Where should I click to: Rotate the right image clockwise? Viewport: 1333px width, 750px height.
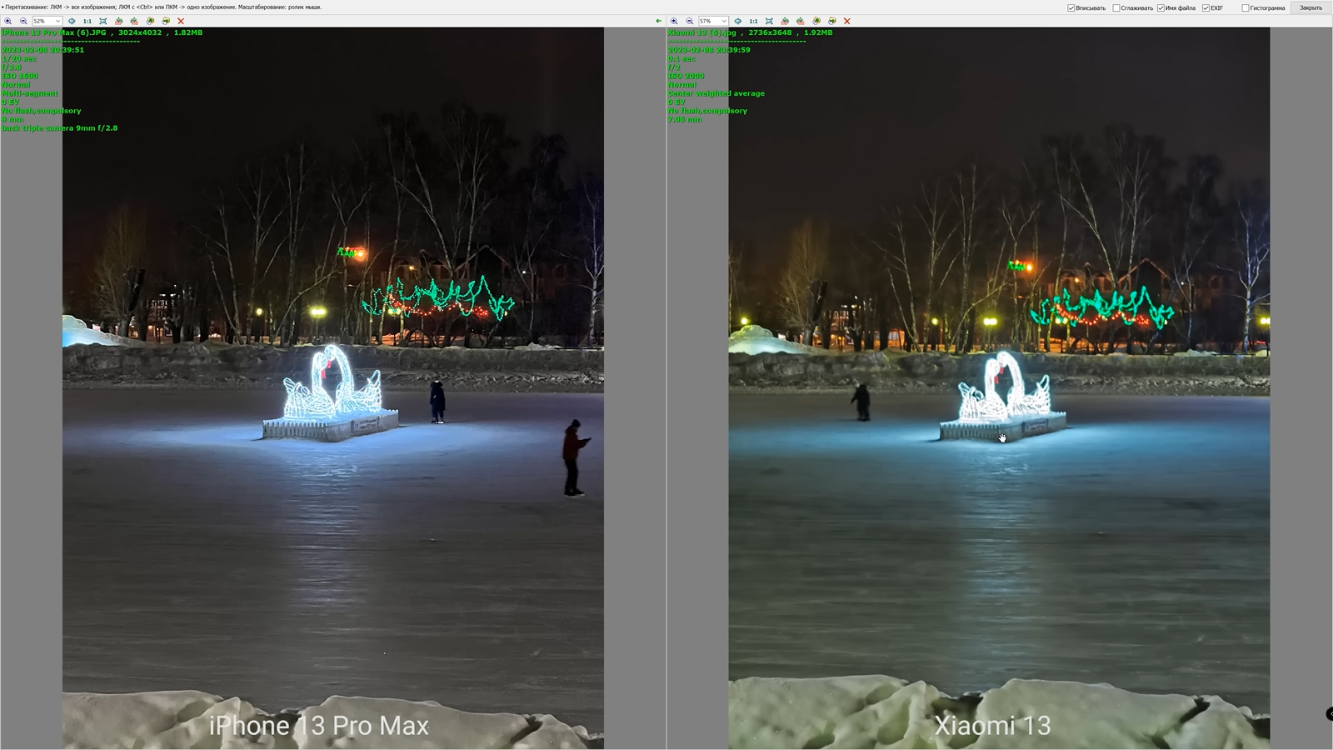(801, 21)
